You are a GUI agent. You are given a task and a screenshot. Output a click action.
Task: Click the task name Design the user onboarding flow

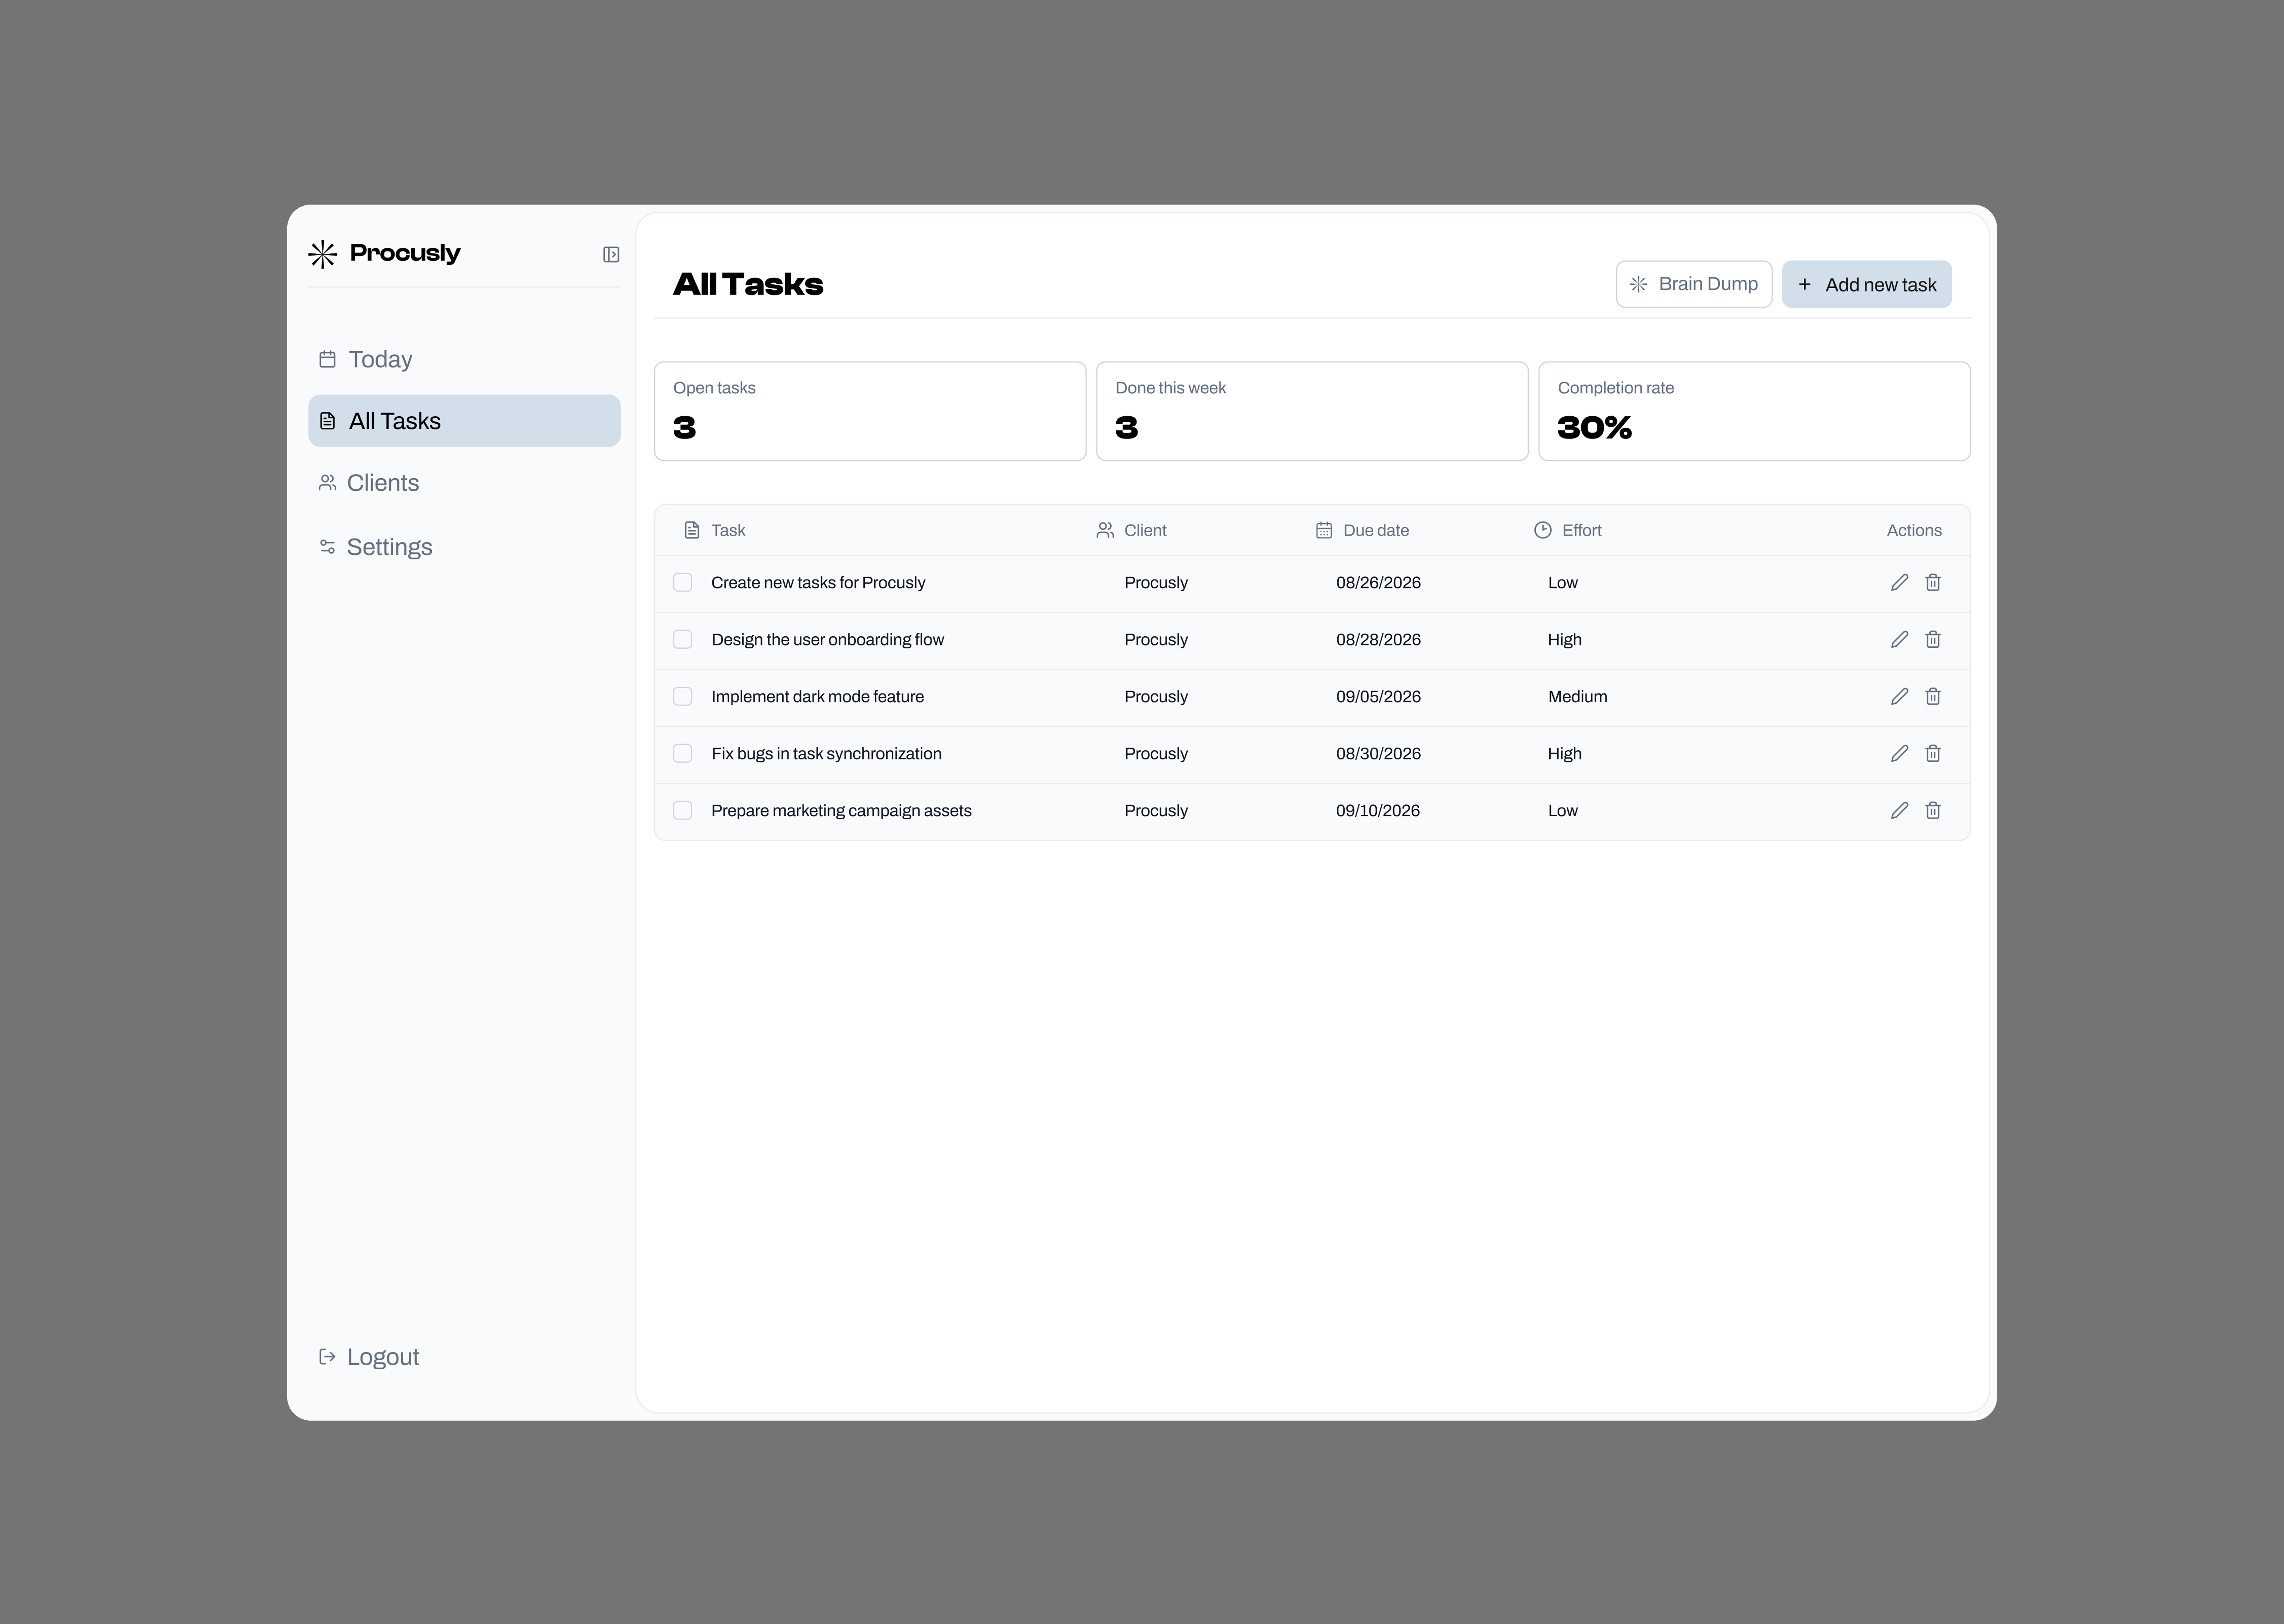(x=827, y=640)
